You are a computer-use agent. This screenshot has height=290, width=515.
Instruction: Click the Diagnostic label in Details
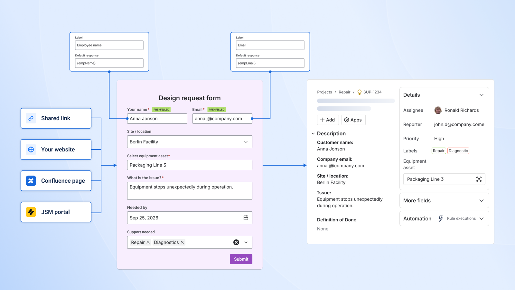tap(458, 151)
